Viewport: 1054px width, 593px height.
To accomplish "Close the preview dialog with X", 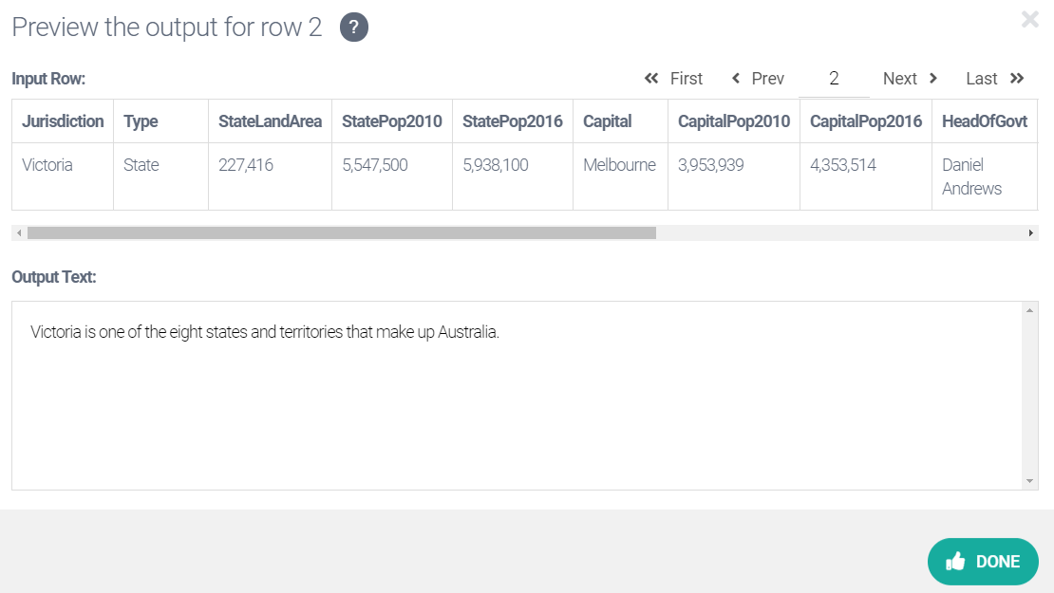I will (x=1029, y=19).
